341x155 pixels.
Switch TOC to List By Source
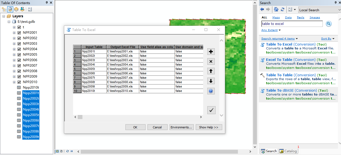pos(10,9)
